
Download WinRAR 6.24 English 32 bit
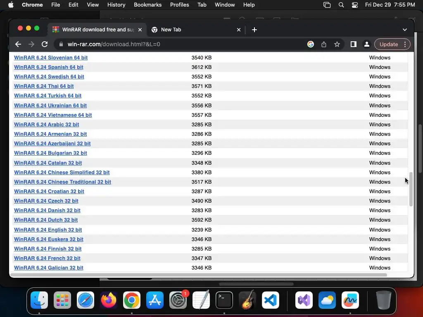coord(48,229)
